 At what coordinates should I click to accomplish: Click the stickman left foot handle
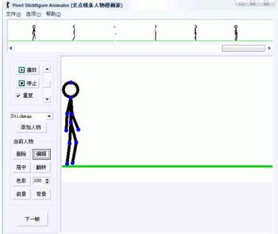click(x=67, y=164)
